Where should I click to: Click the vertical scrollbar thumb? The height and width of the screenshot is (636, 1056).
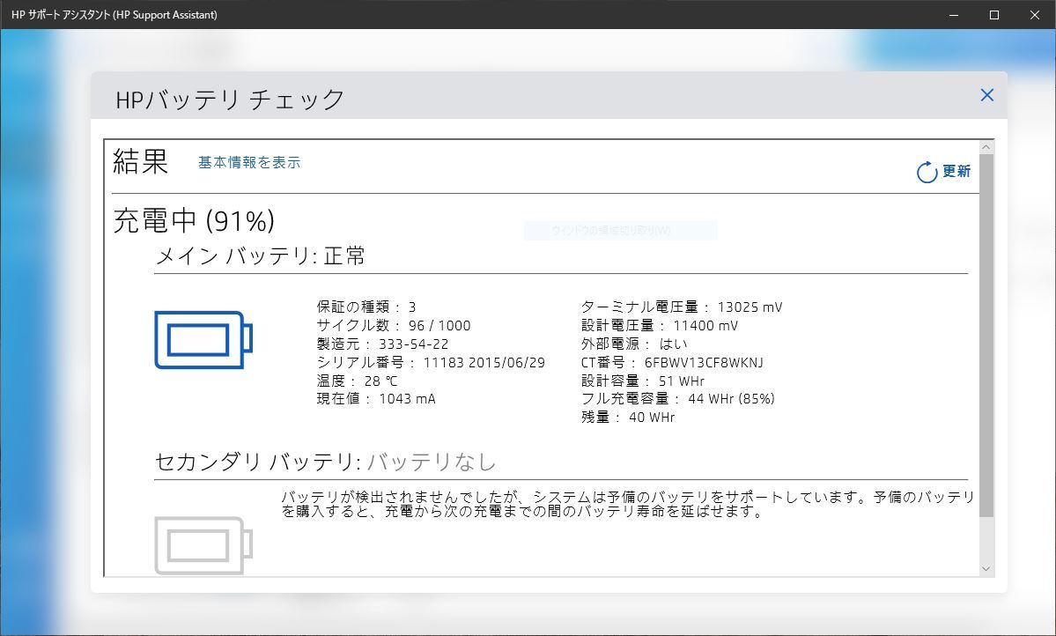[986, 336]
